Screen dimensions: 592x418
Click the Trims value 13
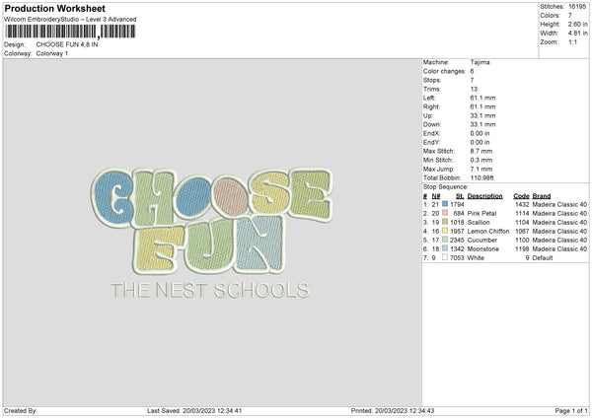tap(474, 89)
